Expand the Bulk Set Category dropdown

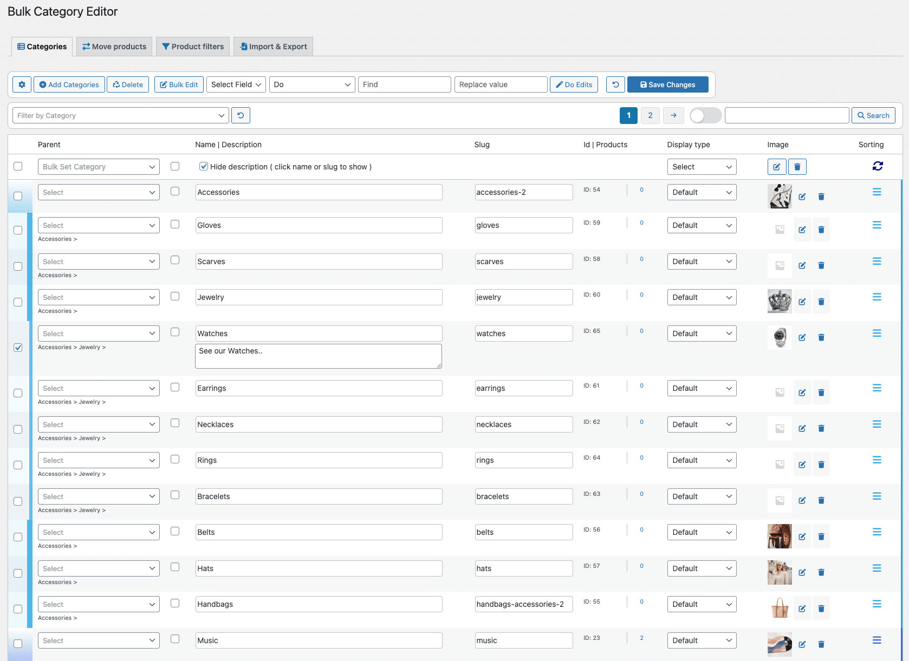pyautogui.click(x=99, y=167)
